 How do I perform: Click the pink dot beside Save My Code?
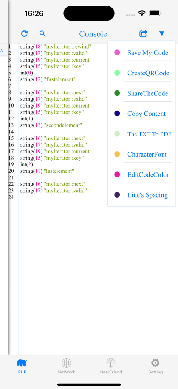[x=117, y=52]
